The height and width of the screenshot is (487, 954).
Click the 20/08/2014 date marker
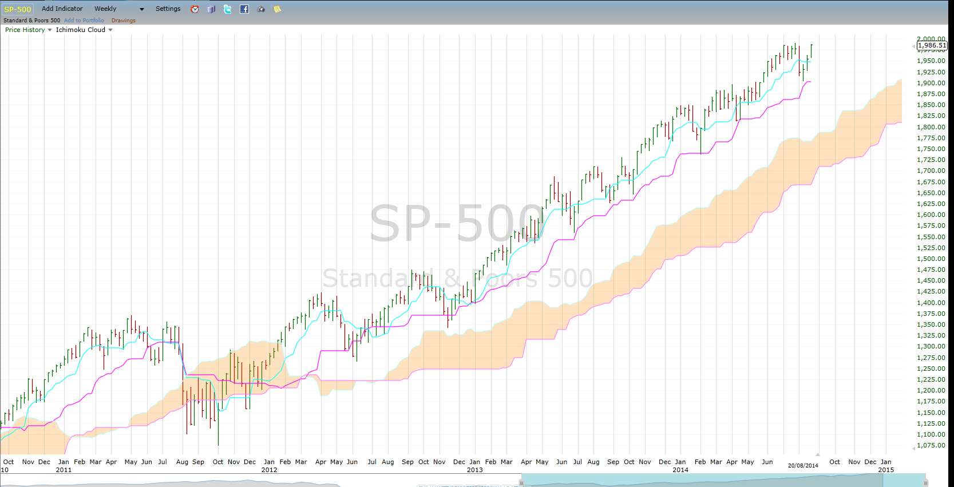[x=803, y=465]
